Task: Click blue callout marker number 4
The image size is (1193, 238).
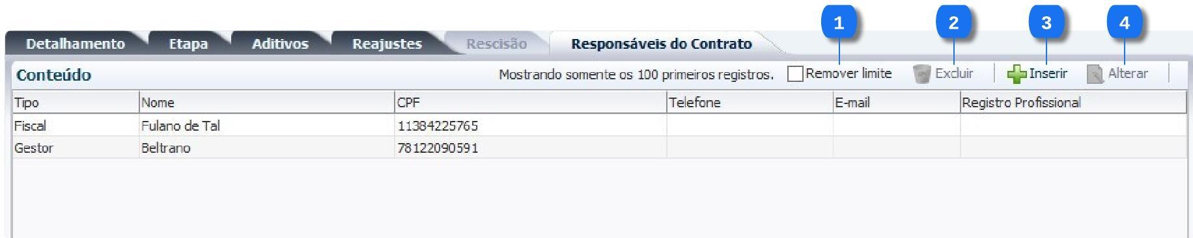Action: pyautogui.click(x=1124, y=23)
